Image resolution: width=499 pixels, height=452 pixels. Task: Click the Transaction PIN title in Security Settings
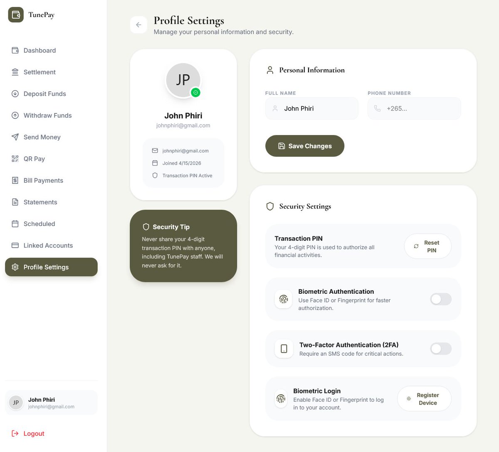(x=299, y=238)
